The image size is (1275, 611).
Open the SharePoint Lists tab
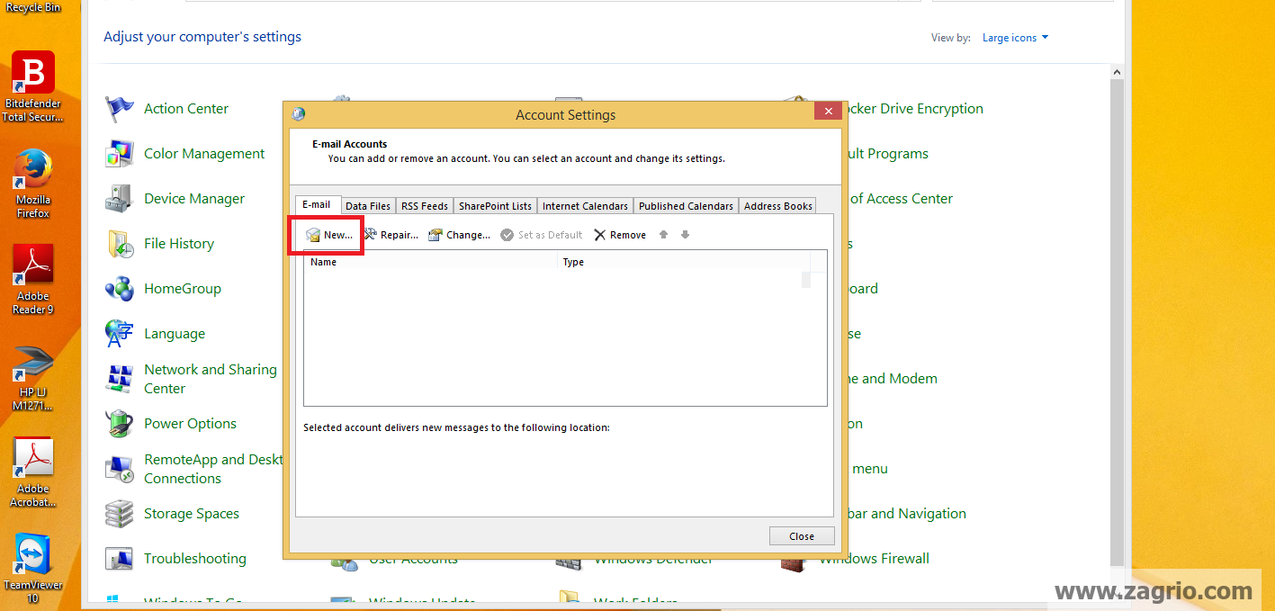(x=495, y=206)
